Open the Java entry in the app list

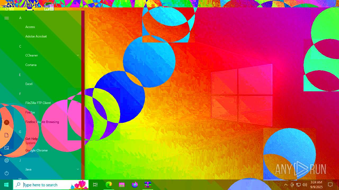(x=28, y=169)
